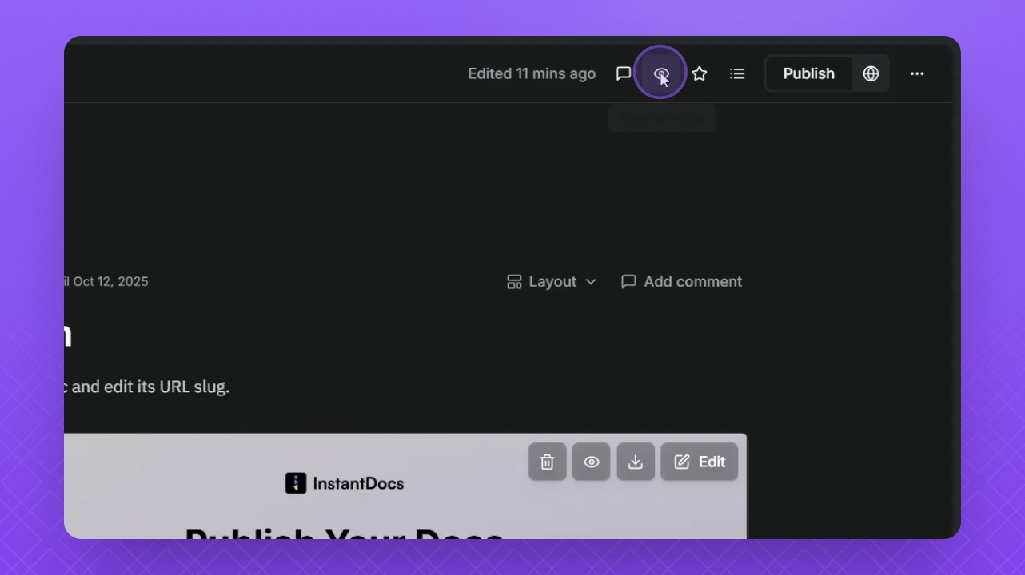Click the InstantDocs logo in the image

coord(345,483)
